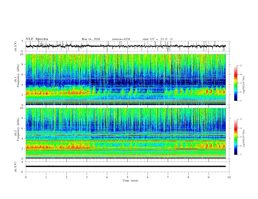Select the ch.2 "Frequency (kHz)" axis label
The image size is (258, 199).
coord(18,129)
